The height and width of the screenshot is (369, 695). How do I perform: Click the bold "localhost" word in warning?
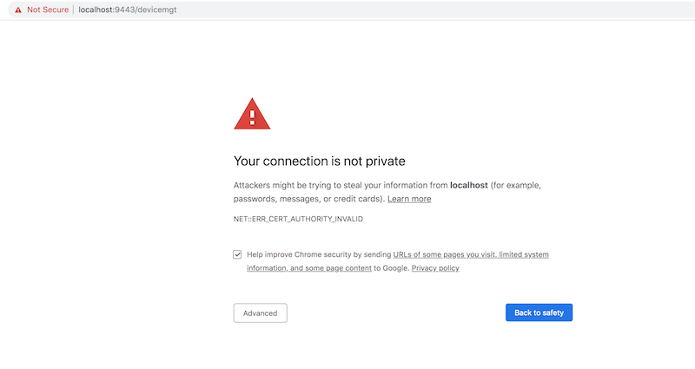pyautogui.click(x=472, y=185)
